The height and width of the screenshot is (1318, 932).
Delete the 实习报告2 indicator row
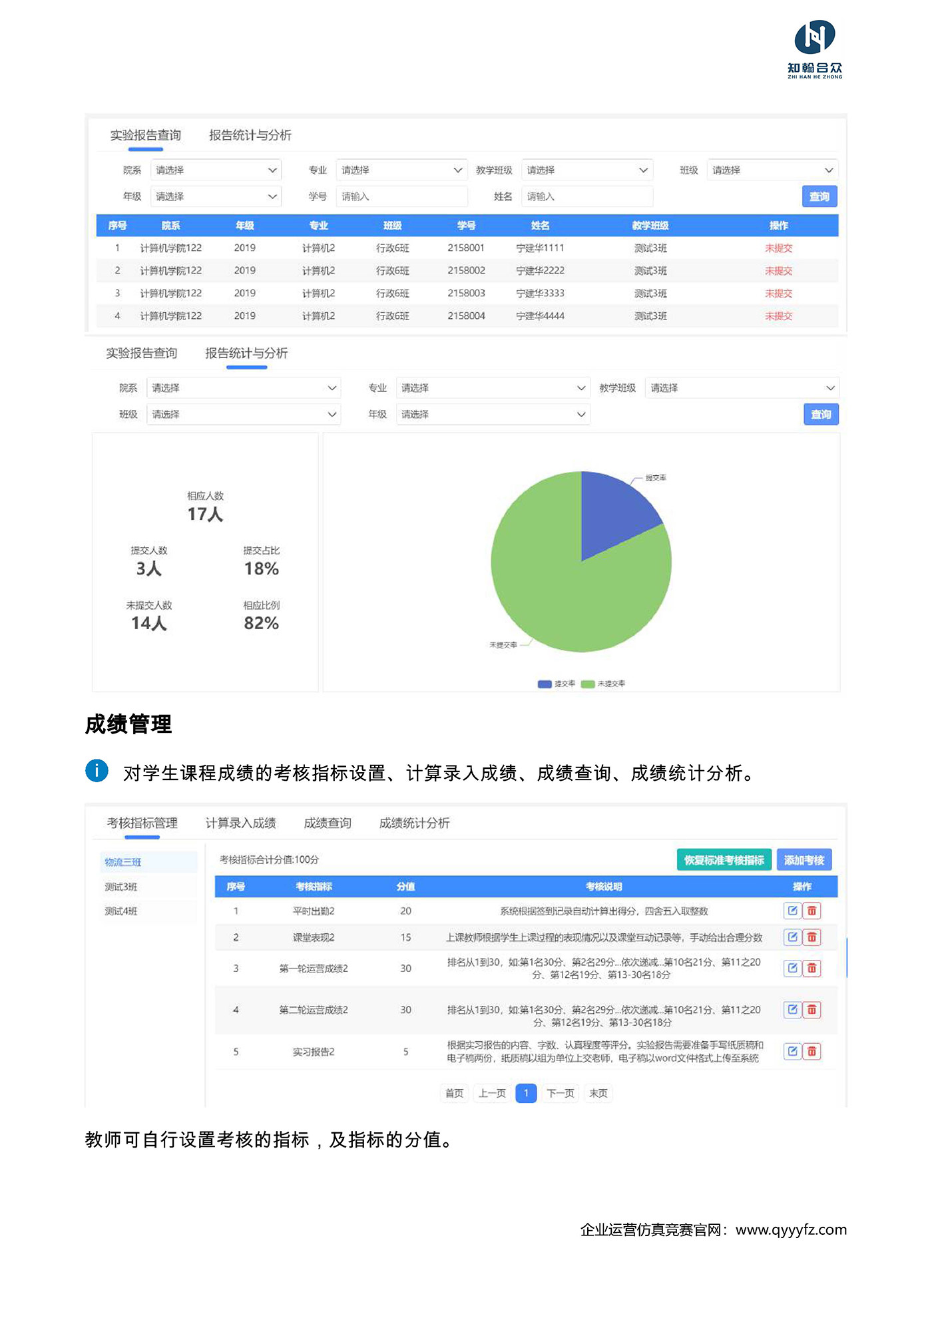coord(812,1052)
